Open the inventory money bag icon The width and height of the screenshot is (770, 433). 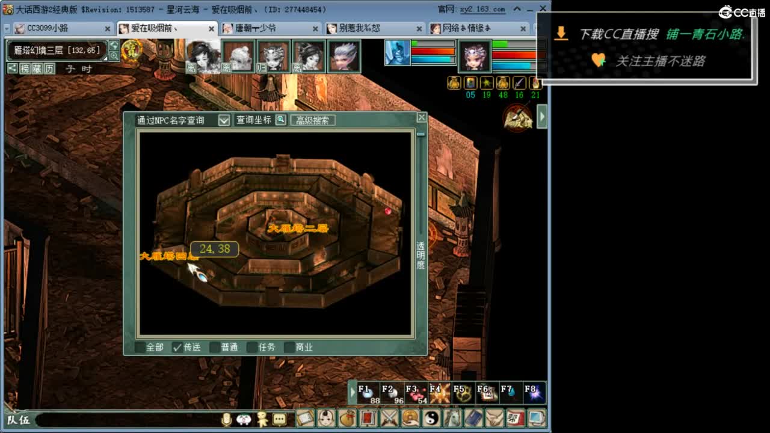tap(347, 418)
